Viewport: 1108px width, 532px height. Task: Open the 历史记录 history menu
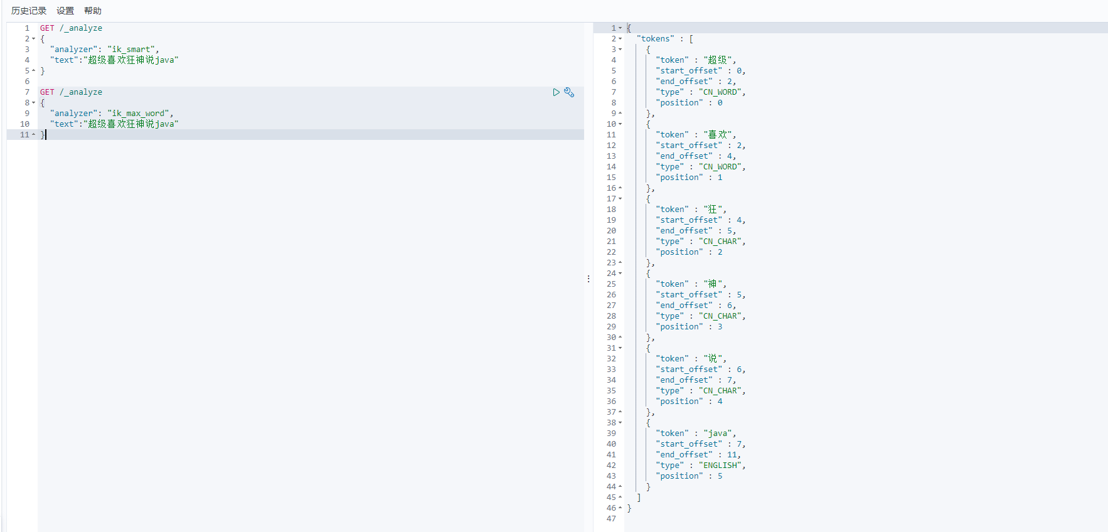(29, 11)
